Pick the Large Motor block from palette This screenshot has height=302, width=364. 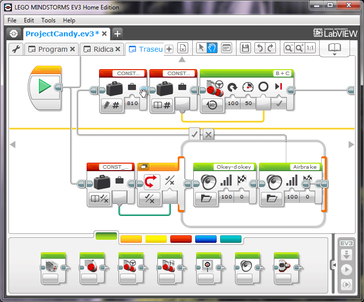(x=93, y=268)
